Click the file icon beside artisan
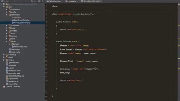 7,68
